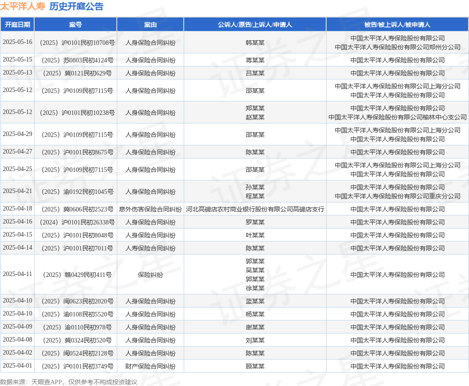
Task: Click plaintiff name 程某某
Action: [255, 196]
